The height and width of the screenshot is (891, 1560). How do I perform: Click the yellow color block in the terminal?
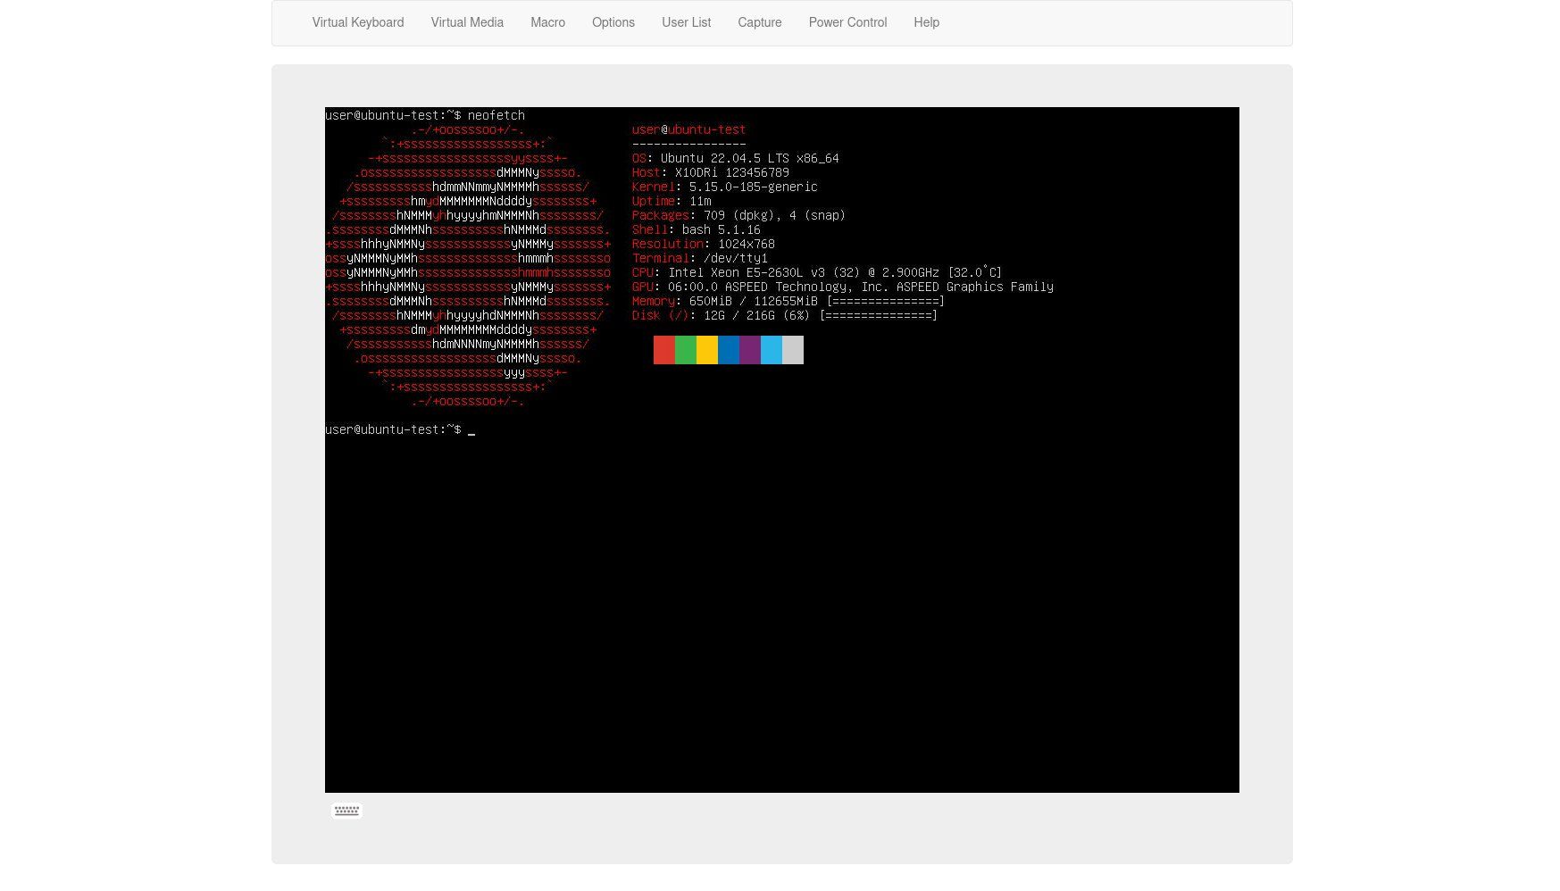pos(707,350)
